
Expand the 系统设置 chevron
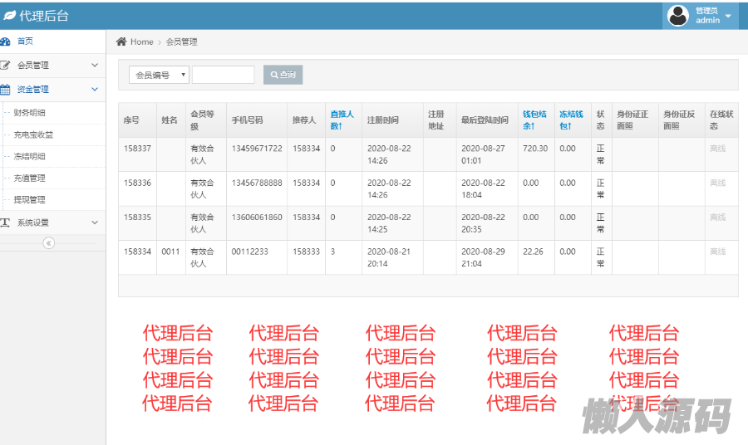95,222
